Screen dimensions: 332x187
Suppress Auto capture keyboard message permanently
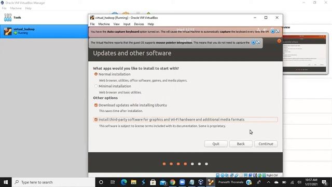tap(278, 32)
